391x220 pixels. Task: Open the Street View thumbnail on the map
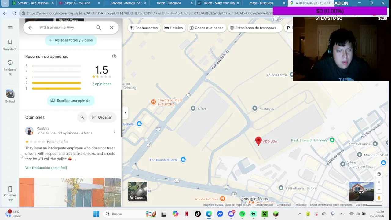click(361, 192)
